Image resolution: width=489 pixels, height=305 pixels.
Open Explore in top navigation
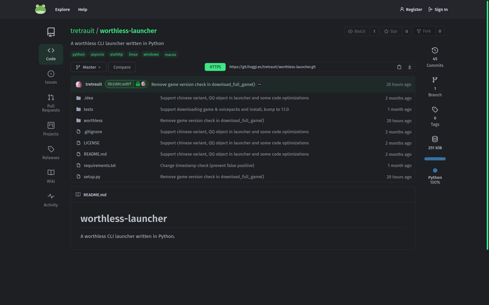[x=62, y=9]
